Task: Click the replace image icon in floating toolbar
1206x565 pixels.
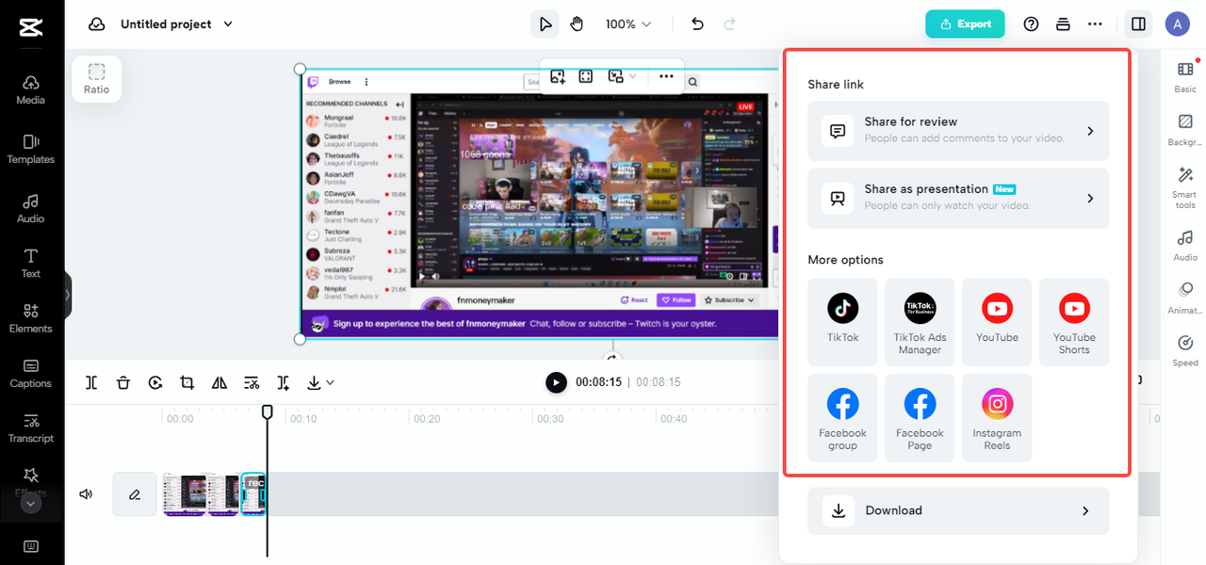Action: point(558,76)
